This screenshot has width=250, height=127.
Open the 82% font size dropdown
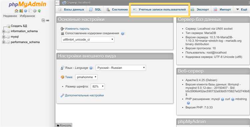(98, 86)
